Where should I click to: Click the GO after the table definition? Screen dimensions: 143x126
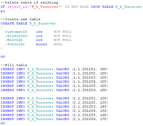(x=3, y=57)
